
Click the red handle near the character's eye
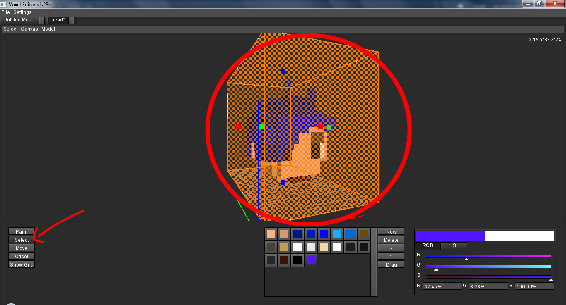pyautogui.click(x=320, y=127)
